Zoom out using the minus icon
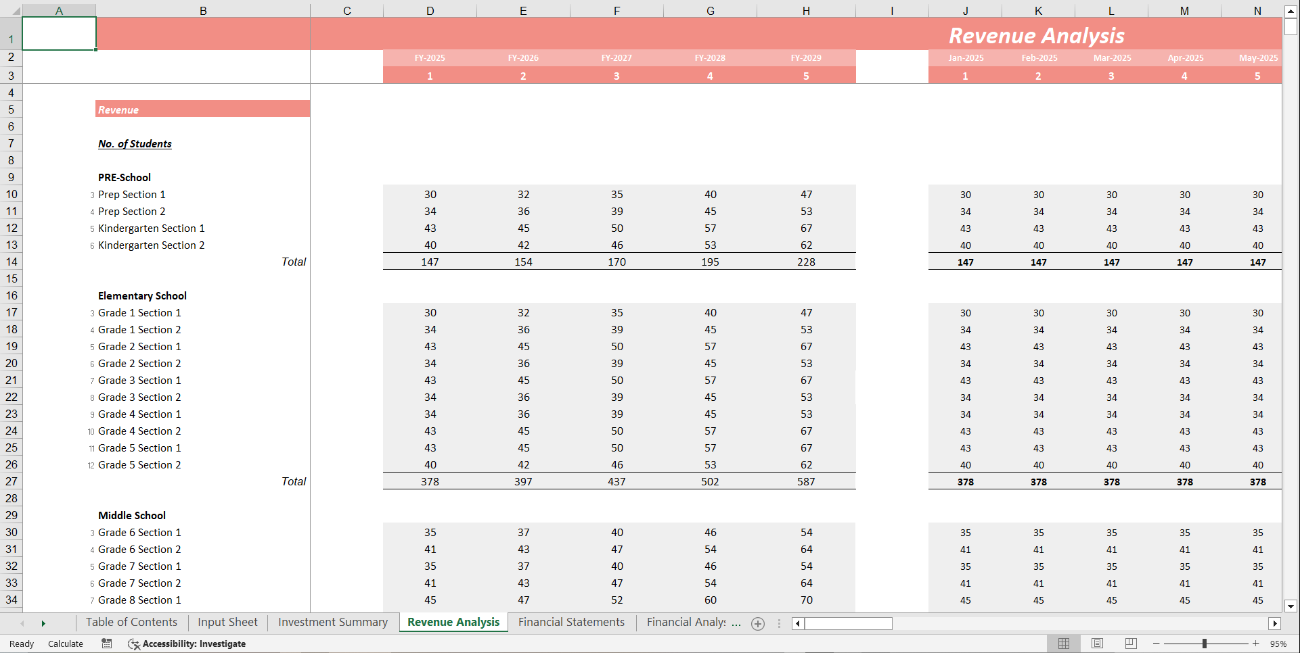This screenshot has height=653, width=1300. point(1157,644)
